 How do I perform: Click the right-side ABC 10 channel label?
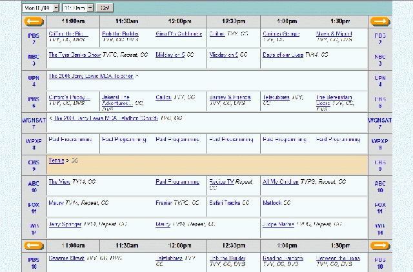click(x=380, y=186)
